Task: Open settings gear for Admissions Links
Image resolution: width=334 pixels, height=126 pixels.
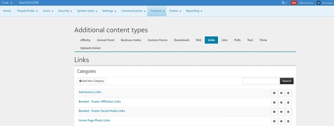Action: coord(281,93)
